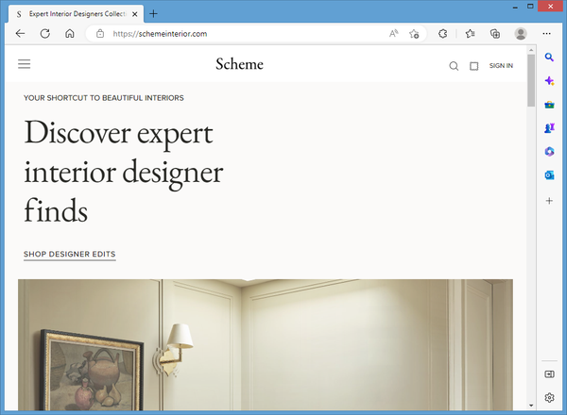Open Microsoft 365 in the sidebar

(549, 152)
